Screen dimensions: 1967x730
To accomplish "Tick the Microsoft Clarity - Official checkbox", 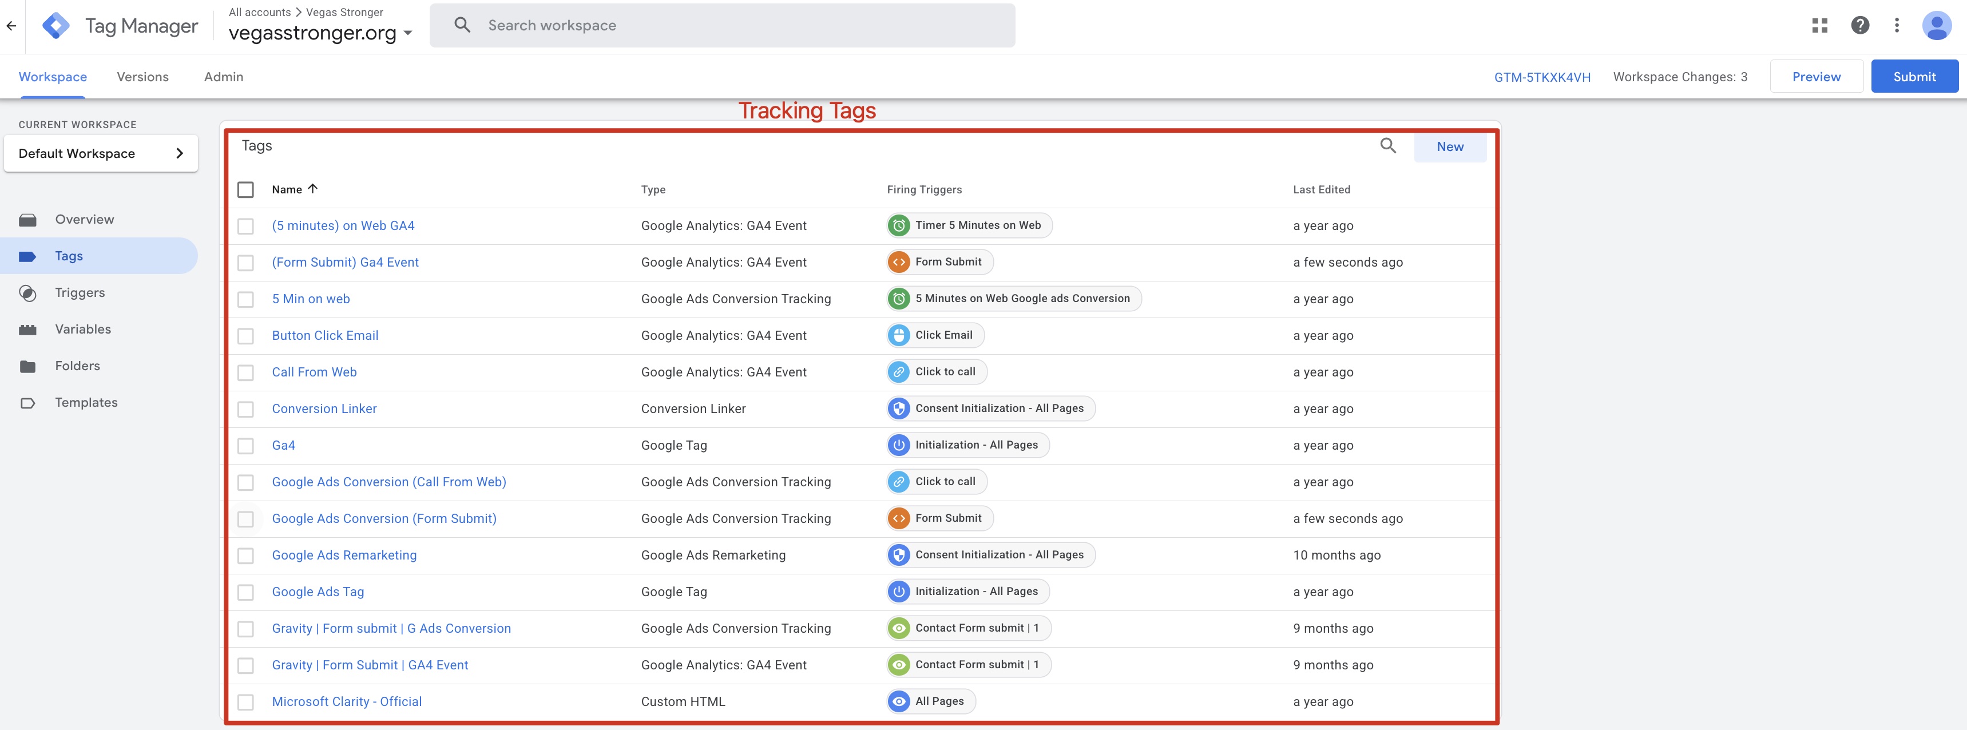I will (x=245, y=703).
